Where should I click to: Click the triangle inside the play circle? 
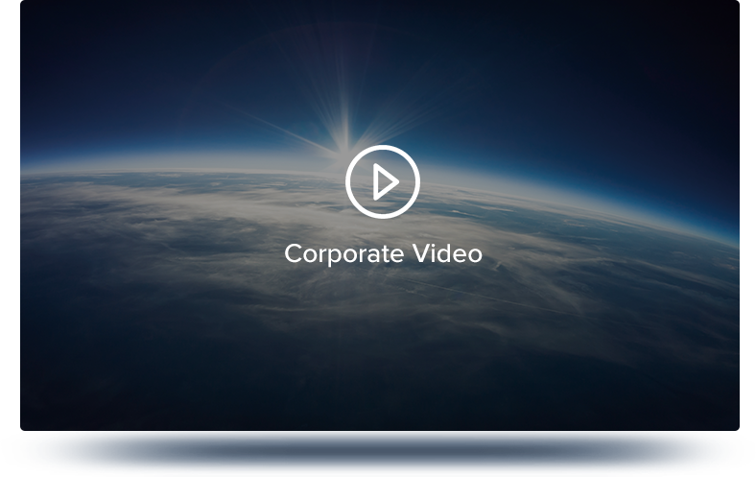click(385, 181)
